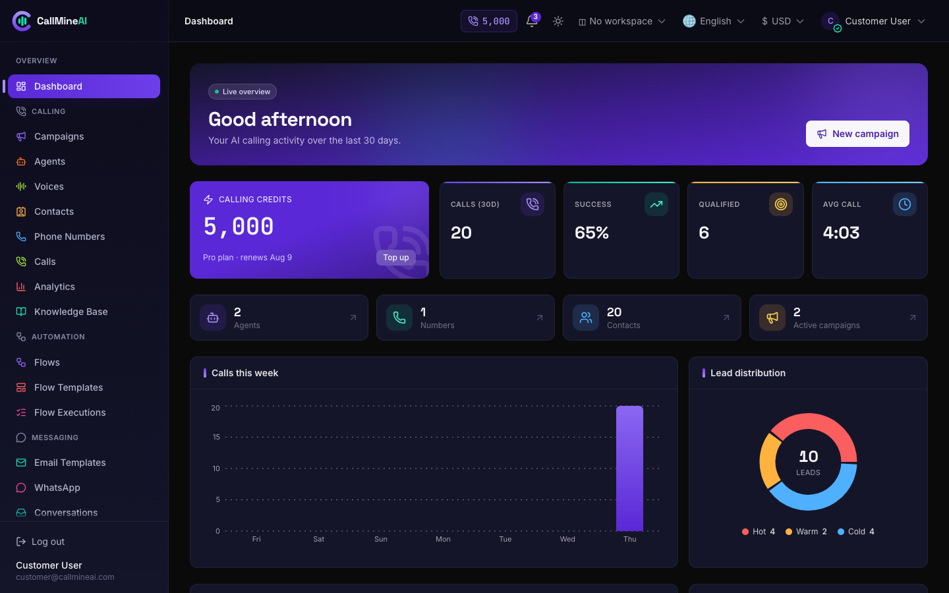Click the Analytics bar-chart icon
The height and width of the screenshot is (593, 949).
21,287
